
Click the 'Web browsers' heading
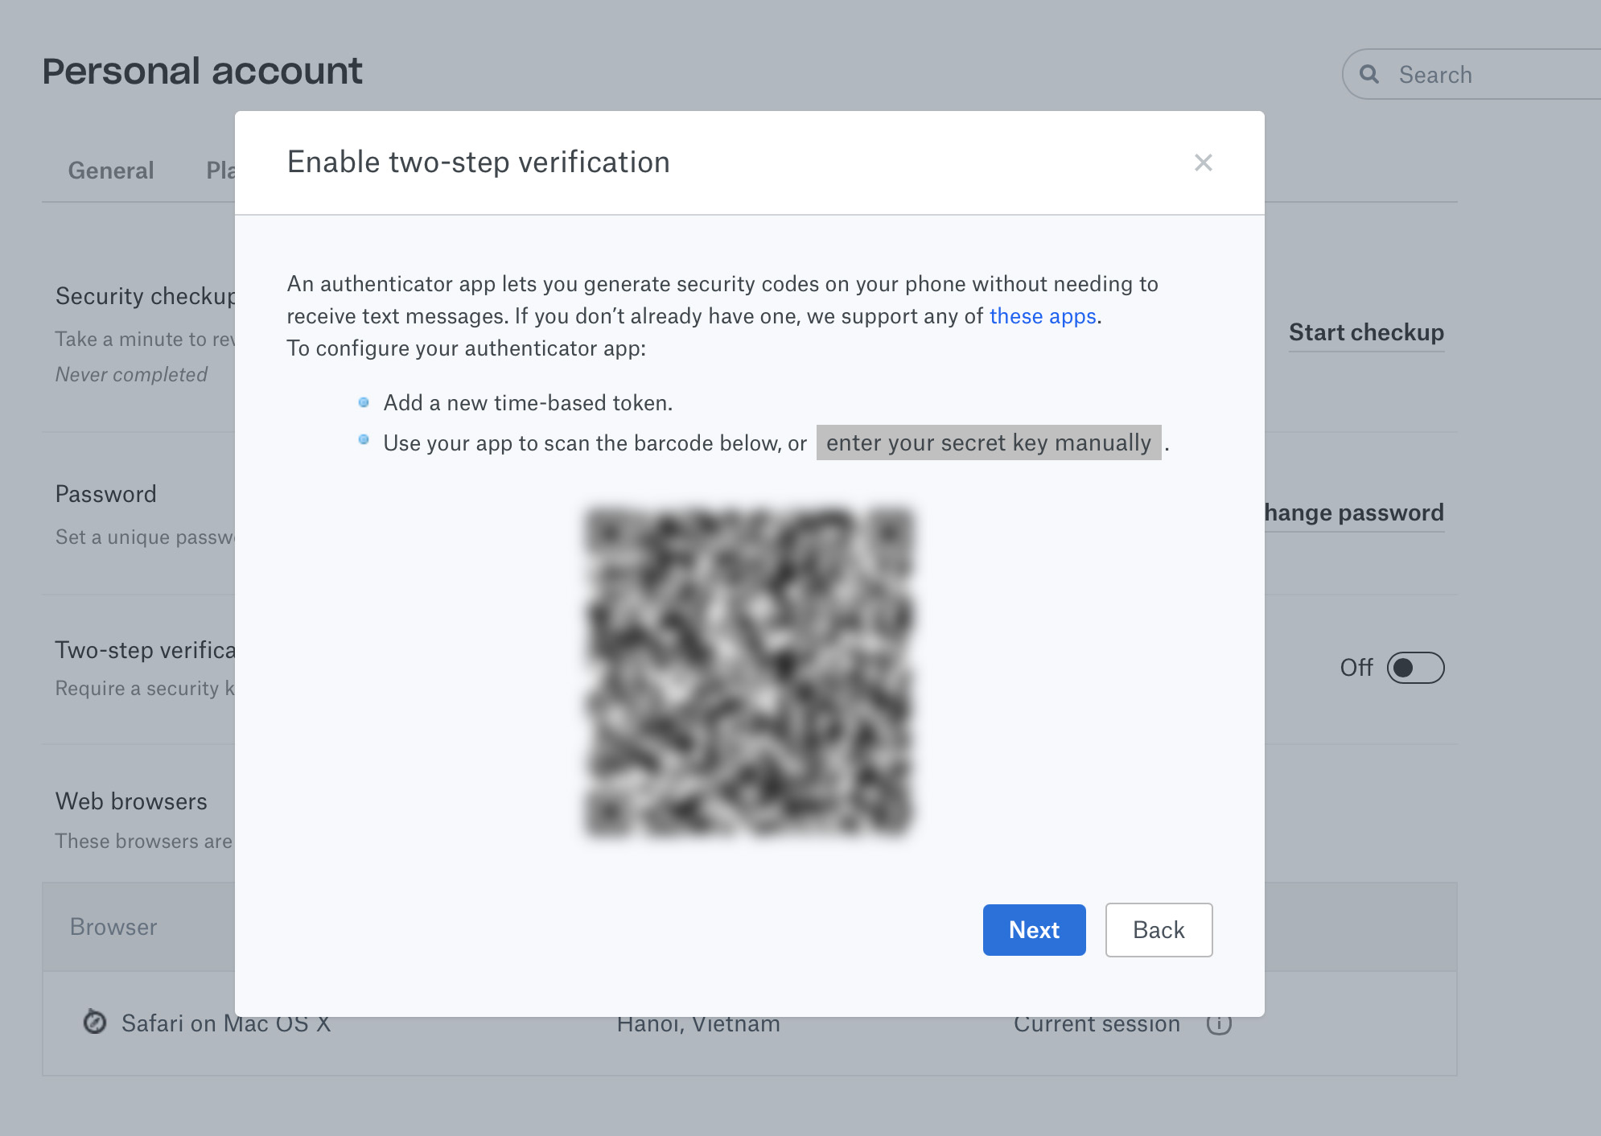point(131,801)
